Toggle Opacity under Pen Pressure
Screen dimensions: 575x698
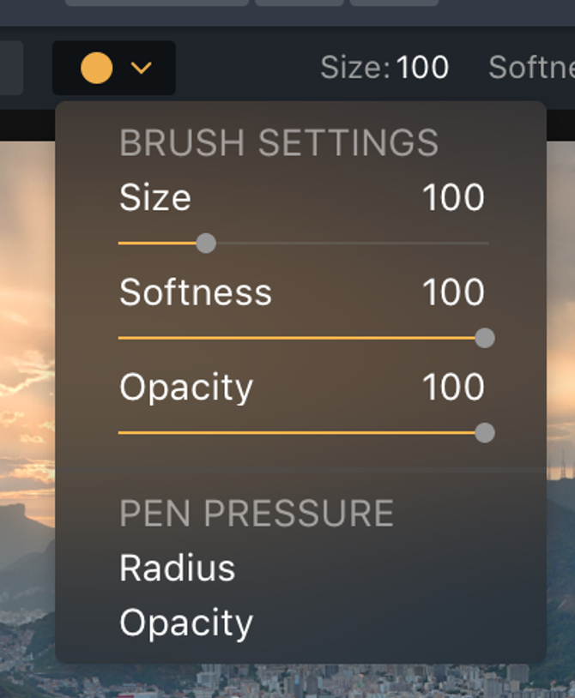186,623
